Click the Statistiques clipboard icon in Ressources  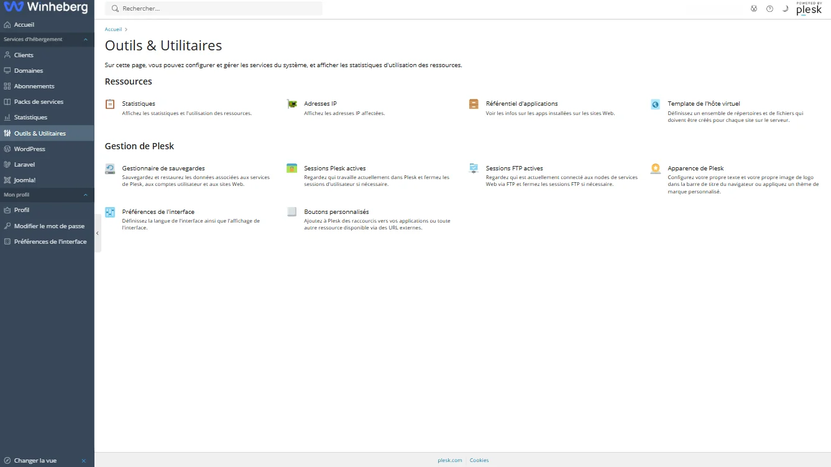coord(110,104)
